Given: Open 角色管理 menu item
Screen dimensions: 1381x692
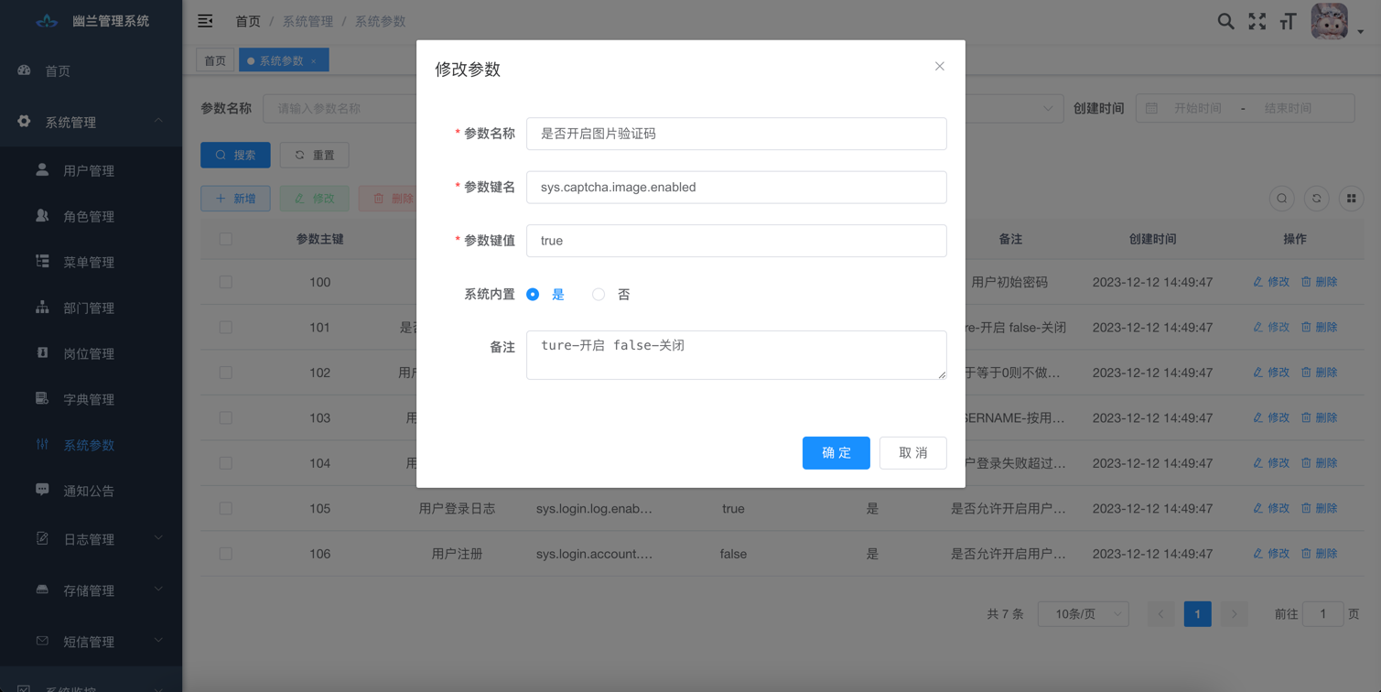Looking at the screenshot, I should pos(91,217).
